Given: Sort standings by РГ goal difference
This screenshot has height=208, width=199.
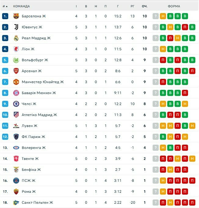Looking at the screenshot, I should coord(132,6).
